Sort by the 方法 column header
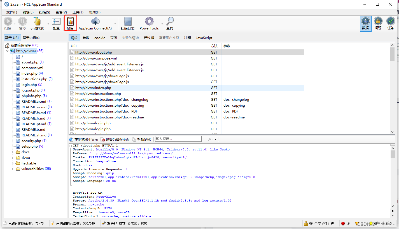This screenshot has width=399, height=229. tap(215, 46)
